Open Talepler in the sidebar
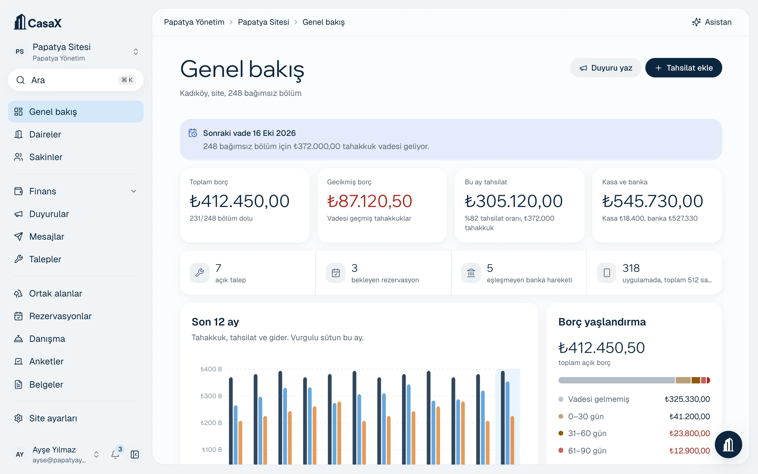Image resolution: width=758 pixels, height=474 pixels. pos(76,259)
